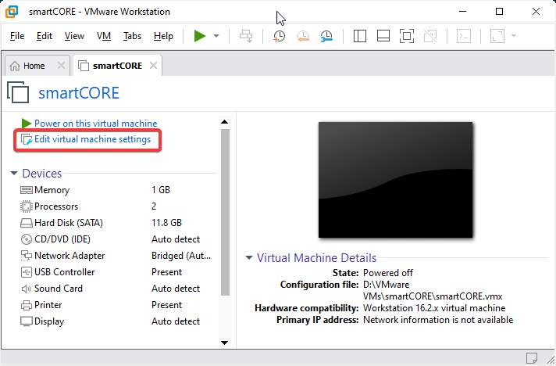Viewport: 556px width, 366px height.
Task: Select the Network Adapter device
Action: (x=116, y=256)
